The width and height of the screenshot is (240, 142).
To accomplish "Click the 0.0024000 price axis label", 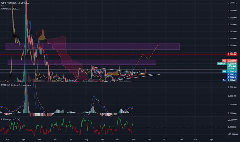I will (232, 11).
